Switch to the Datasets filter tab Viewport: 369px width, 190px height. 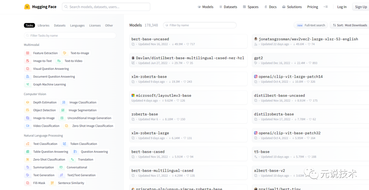[60, 25]
